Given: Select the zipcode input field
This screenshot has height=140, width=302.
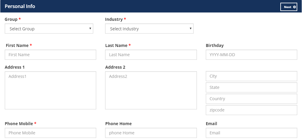Looking at the screenshot, I should click(252, 110).
